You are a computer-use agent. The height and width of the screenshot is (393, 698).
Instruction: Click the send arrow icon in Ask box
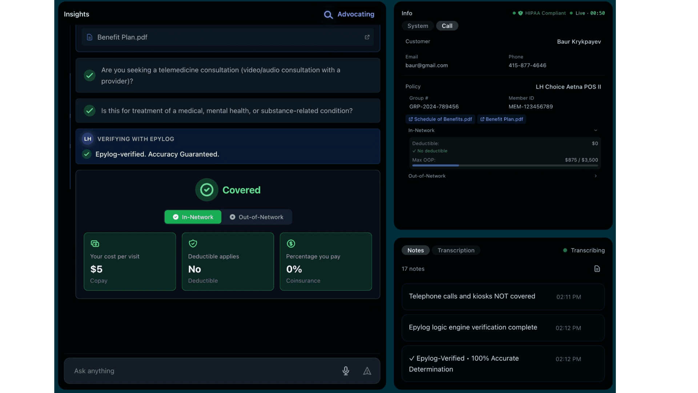click(367, 371)
